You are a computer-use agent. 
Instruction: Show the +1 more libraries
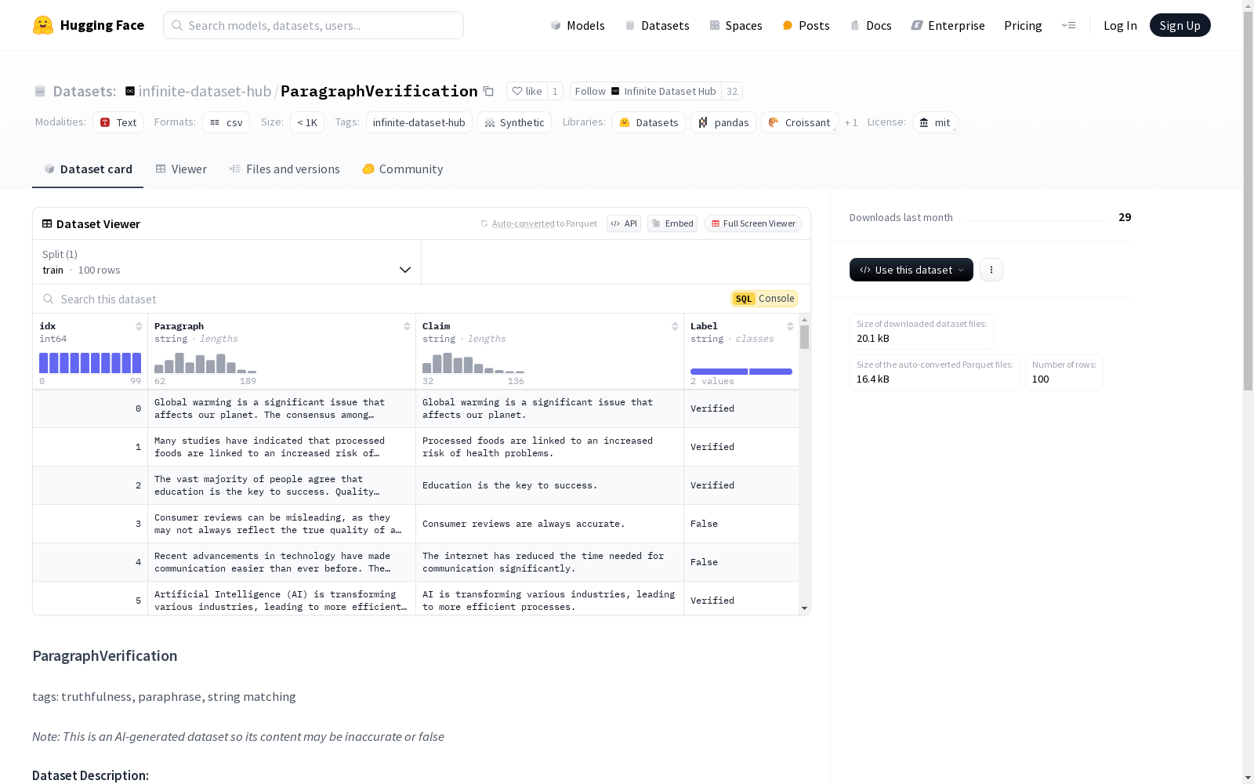851,123
